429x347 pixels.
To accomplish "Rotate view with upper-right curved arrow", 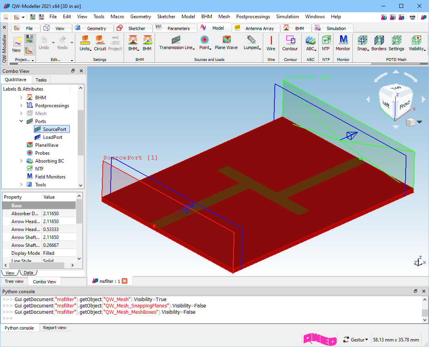I will pyautogui.click(x=411, y=77).
